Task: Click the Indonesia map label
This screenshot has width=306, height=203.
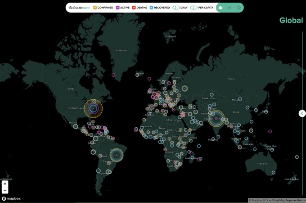Action: tap(248, 144)
